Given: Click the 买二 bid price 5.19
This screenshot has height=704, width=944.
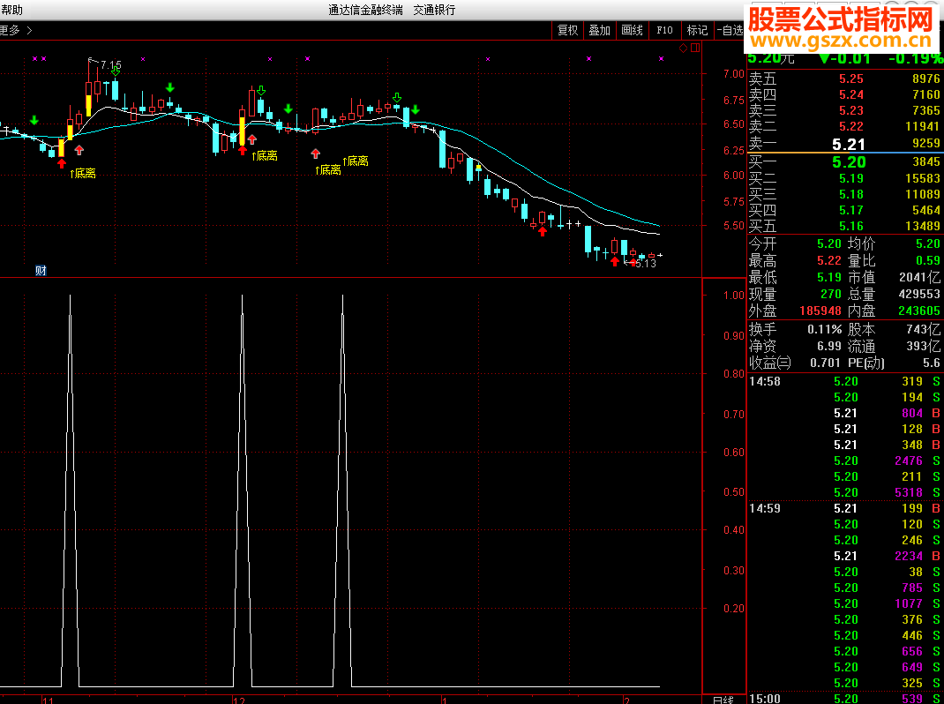Looking at the screenshot, I should 851,178.
